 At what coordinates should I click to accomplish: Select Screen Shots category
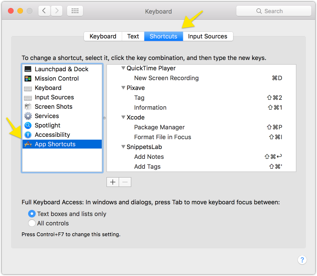click(62, 106)
